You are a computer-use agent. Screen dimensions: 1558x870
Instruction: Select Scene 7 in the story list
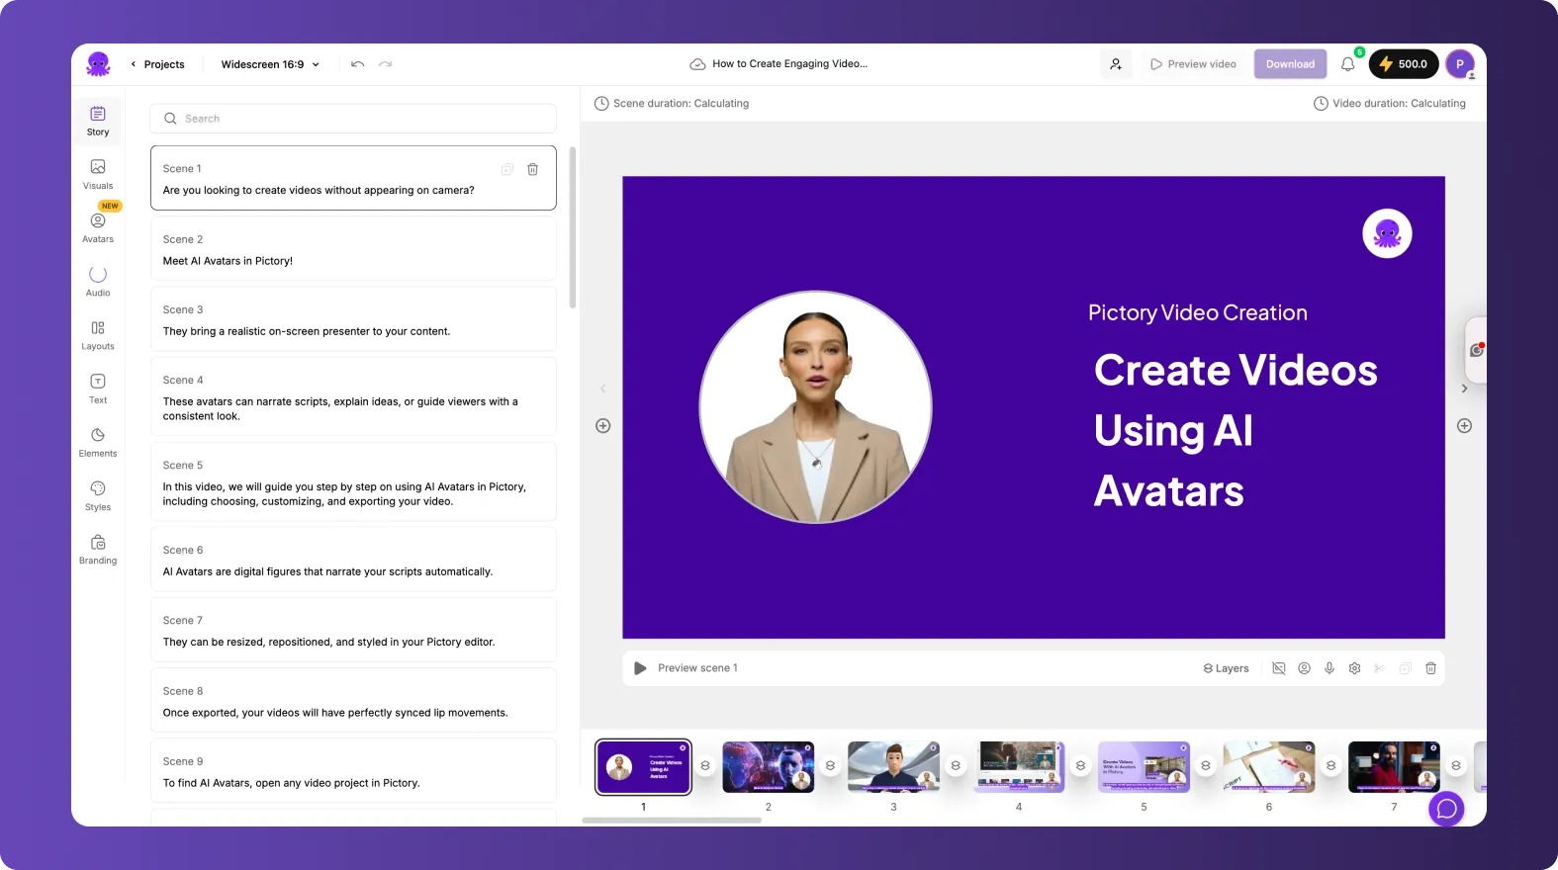click(353, 630)
